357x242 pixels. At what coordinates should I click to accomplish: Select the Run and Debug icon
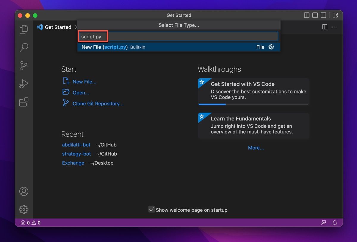click(x=24, y=84)
